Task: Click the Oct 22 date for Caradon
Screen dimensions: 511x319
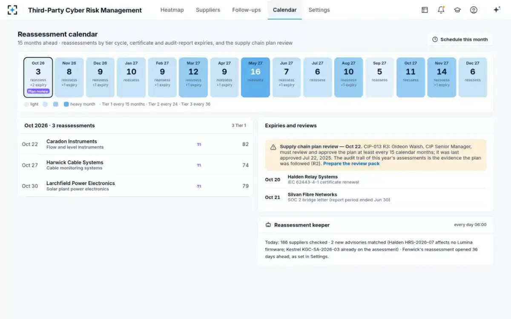Action: 30,145
